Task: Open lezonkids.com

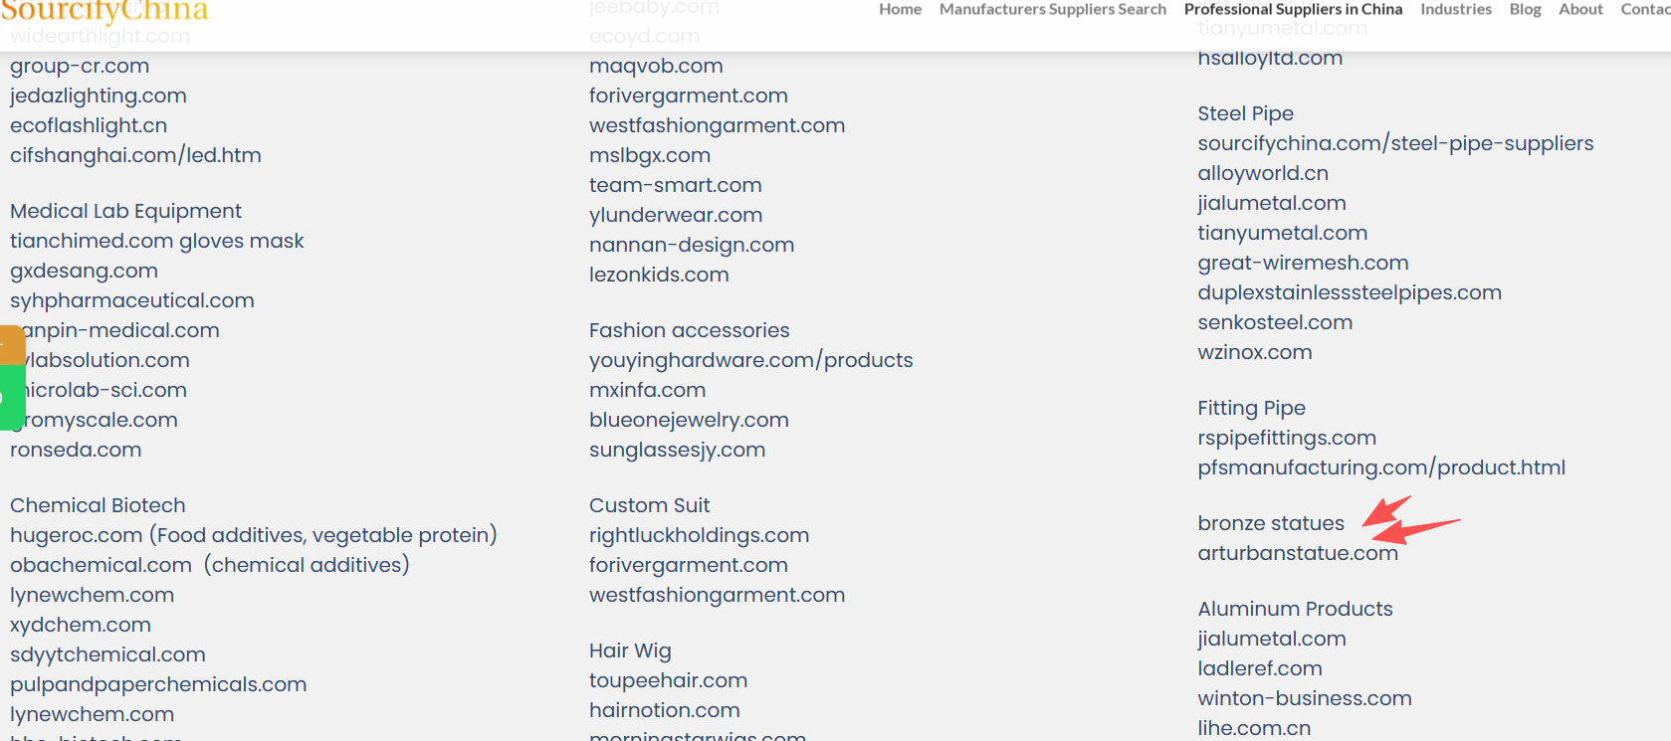Action: point(659,276)
